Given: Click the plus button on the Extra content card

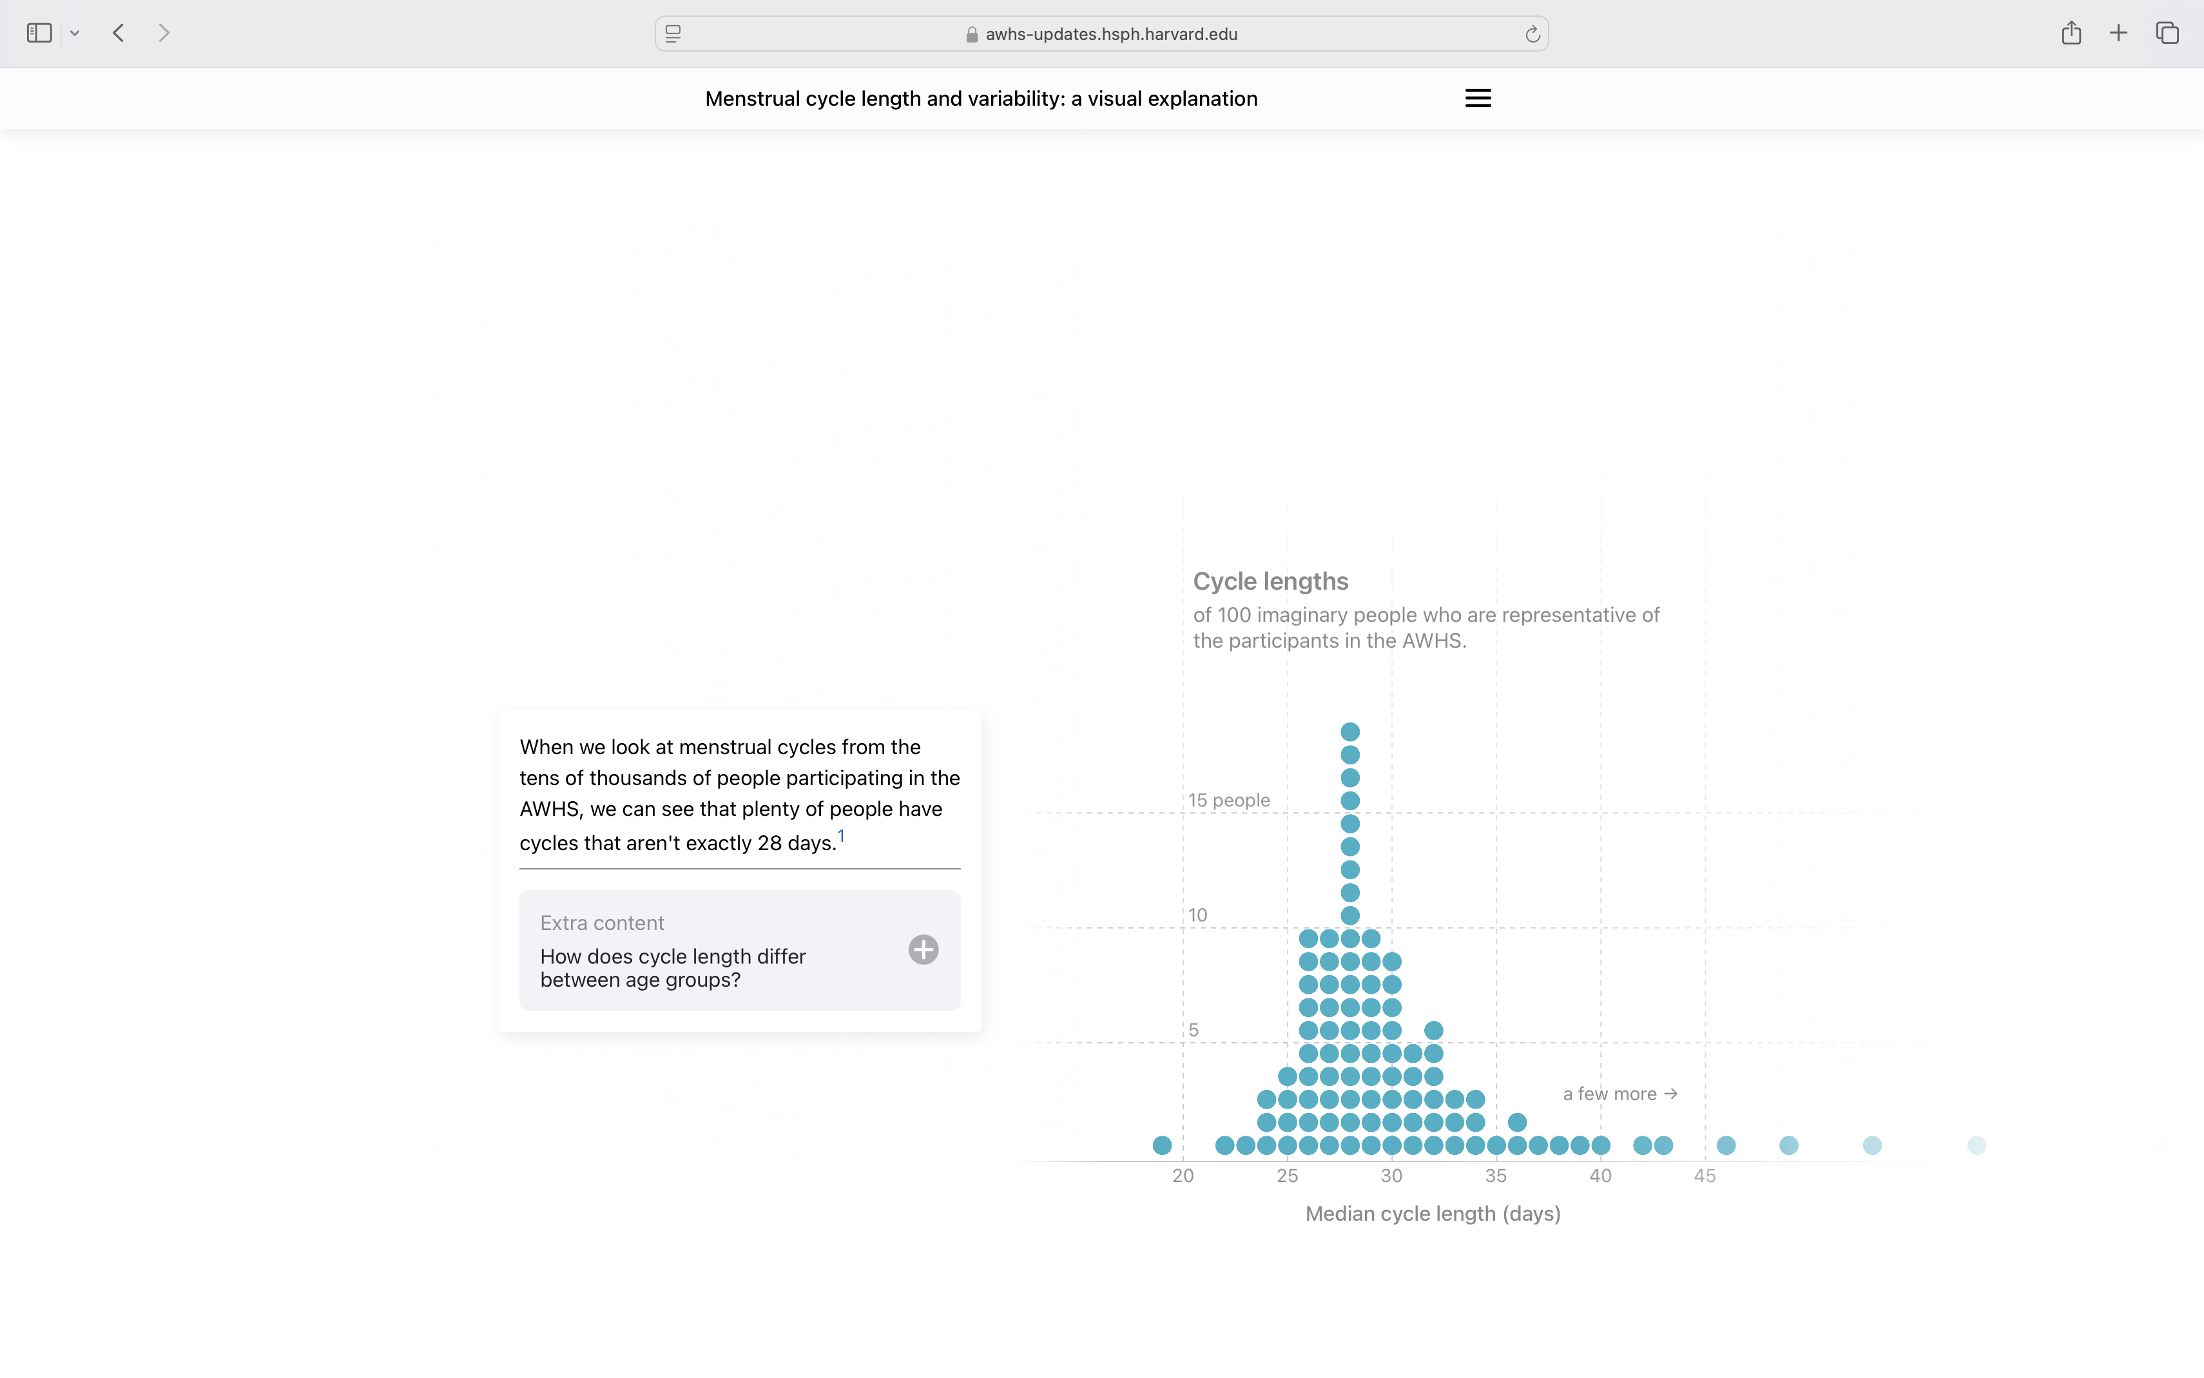Looking at the screenshot, I should click(923, 949).
